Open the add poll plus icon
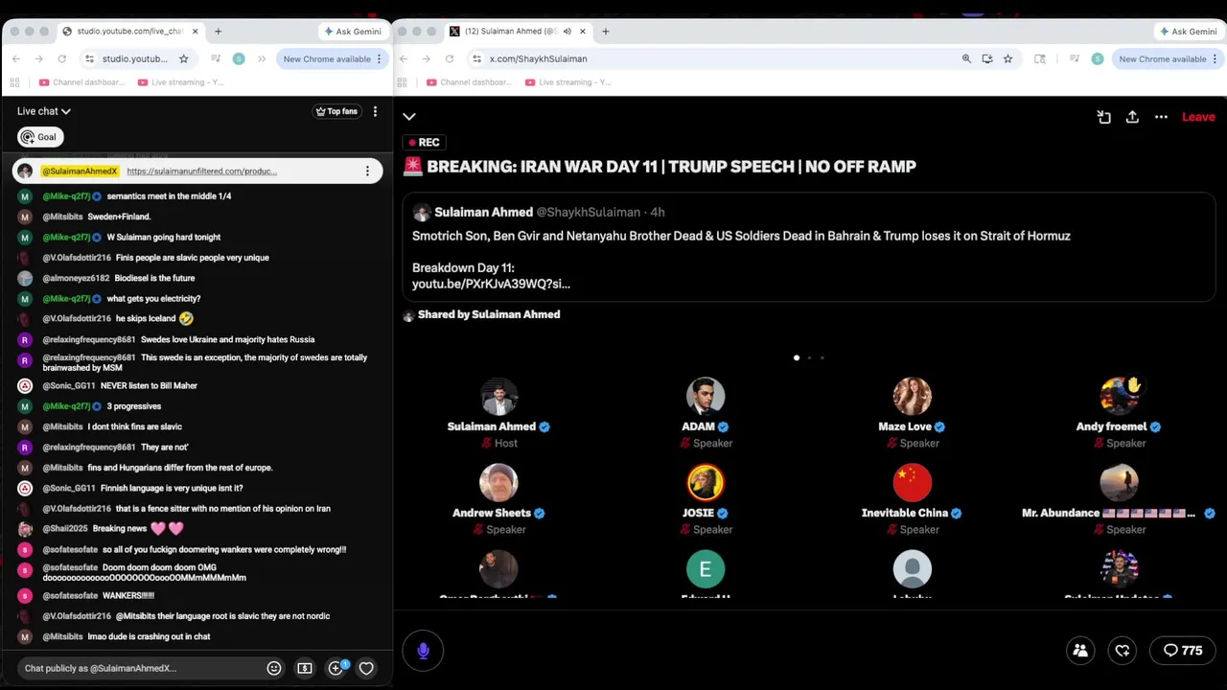Viewport: 1227px width, 690px height. [336, 668]
